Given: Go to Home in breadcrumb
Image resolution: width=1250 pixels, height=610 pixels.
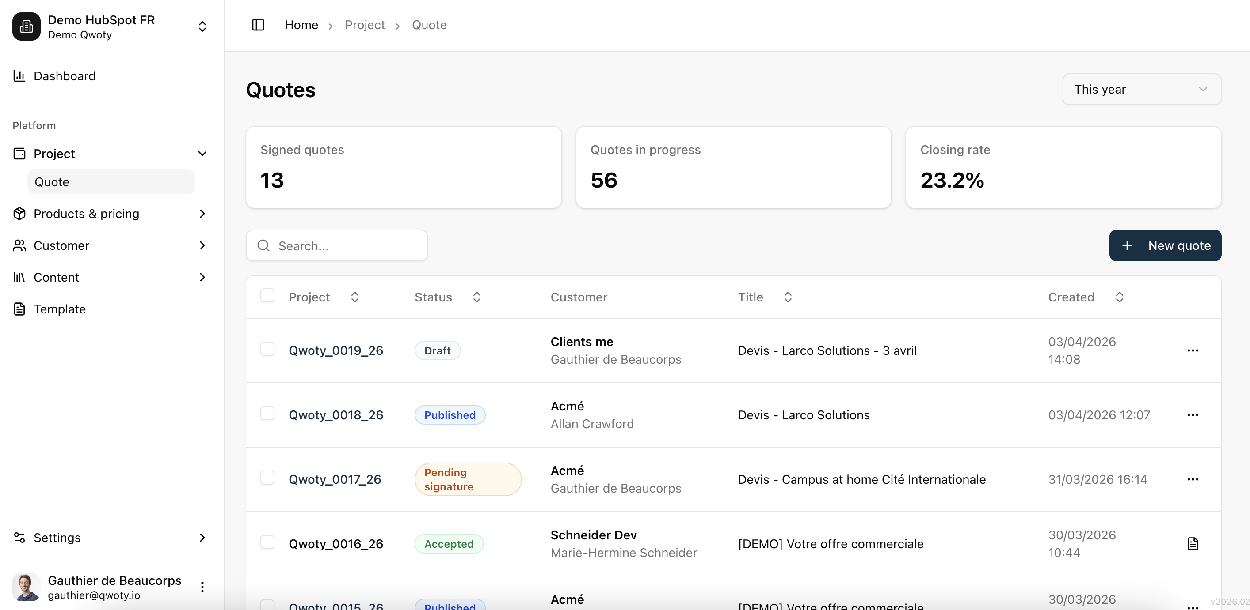Looking at the screenshot, I should (301, 25).
